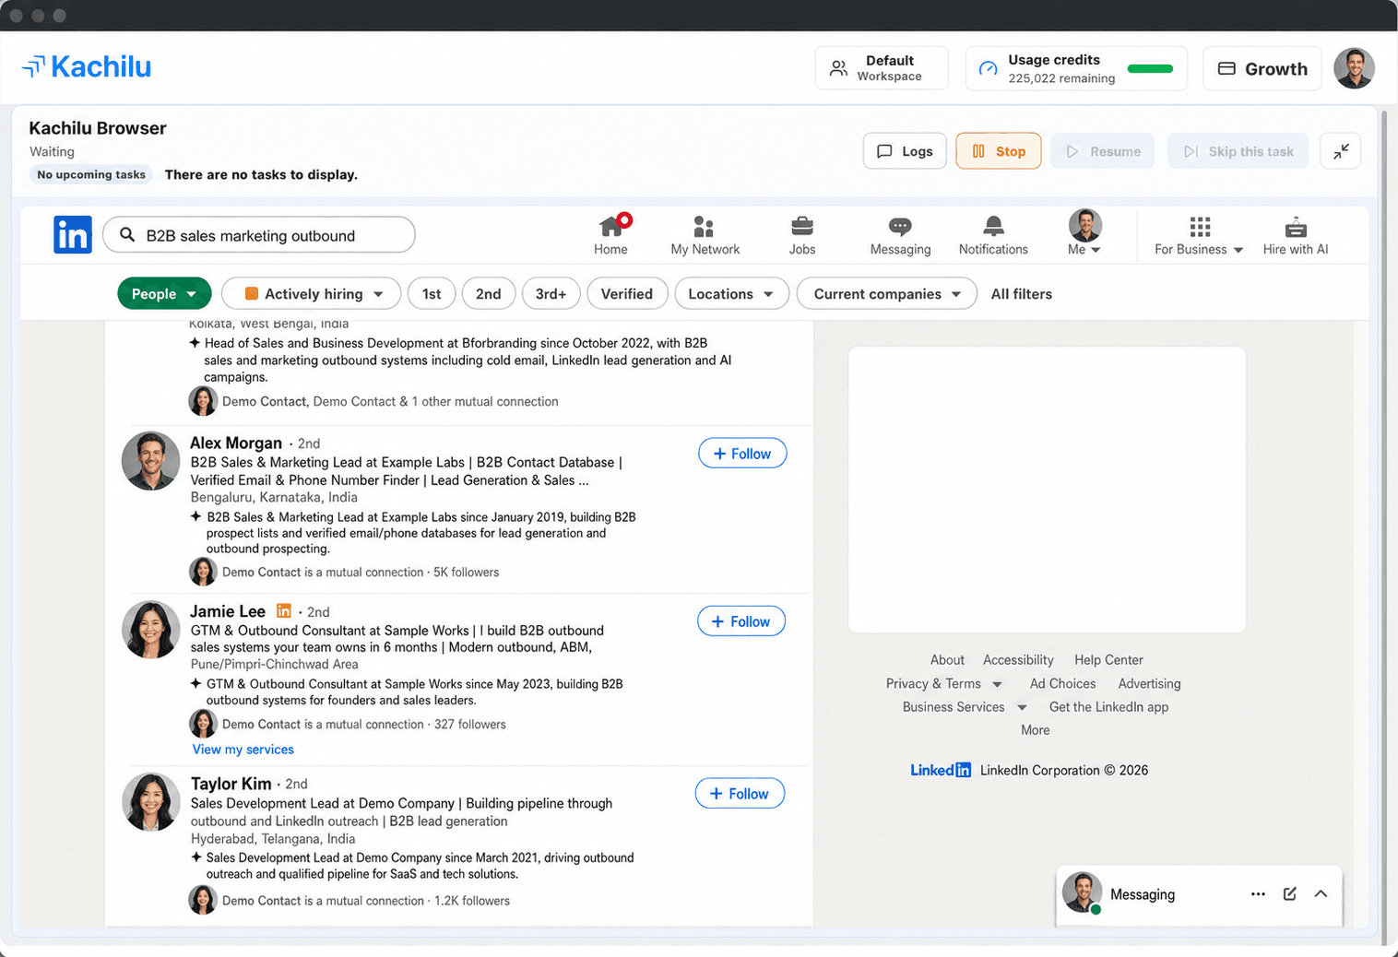Click the LinkedIn search field

click(x=259, y=235)
